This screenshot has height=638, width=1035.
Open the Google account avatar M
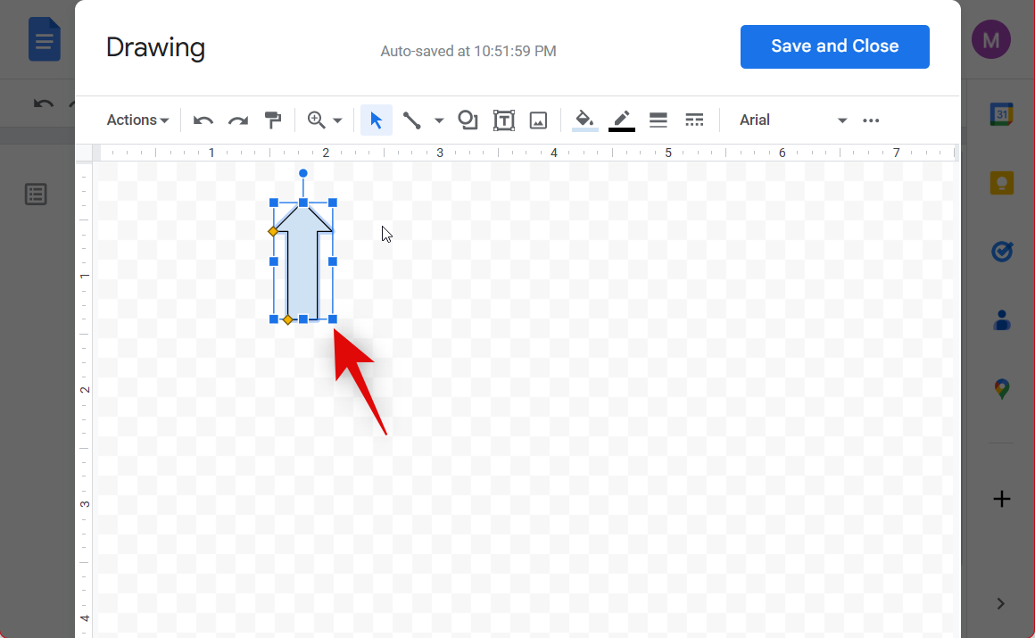point(990,39)
